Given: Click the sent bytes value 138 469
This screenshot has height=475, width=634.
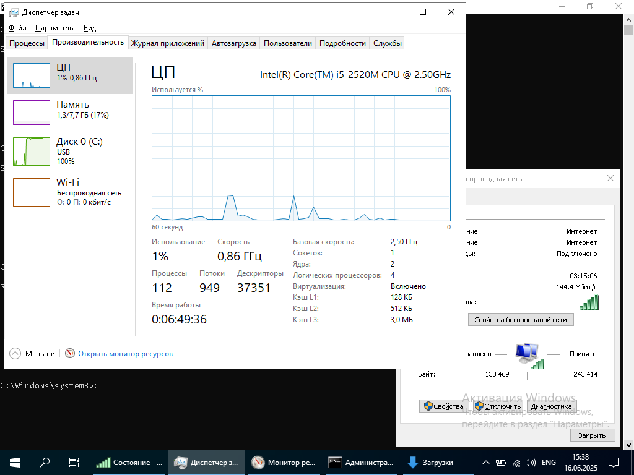Looking at the screenshot, I should (497, 374).
